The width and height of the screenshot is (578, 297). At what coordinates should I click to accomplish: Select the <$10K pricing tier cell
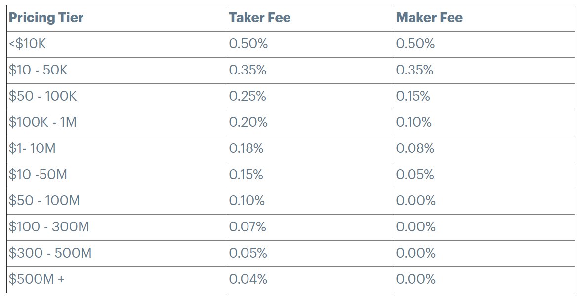pos(28,44)
